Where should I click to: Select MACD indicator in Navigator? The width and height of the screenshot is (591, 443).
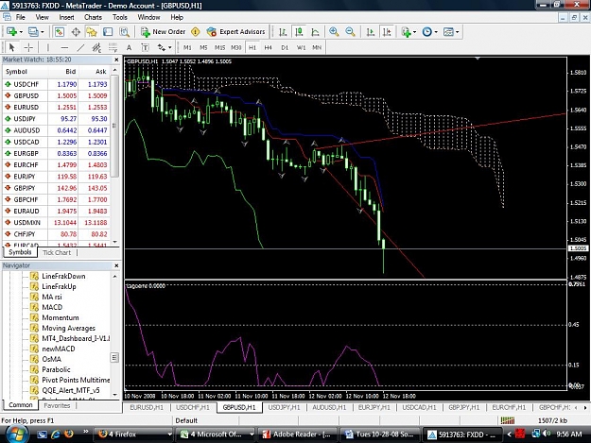pyautogui.click(x=52, y=307)
